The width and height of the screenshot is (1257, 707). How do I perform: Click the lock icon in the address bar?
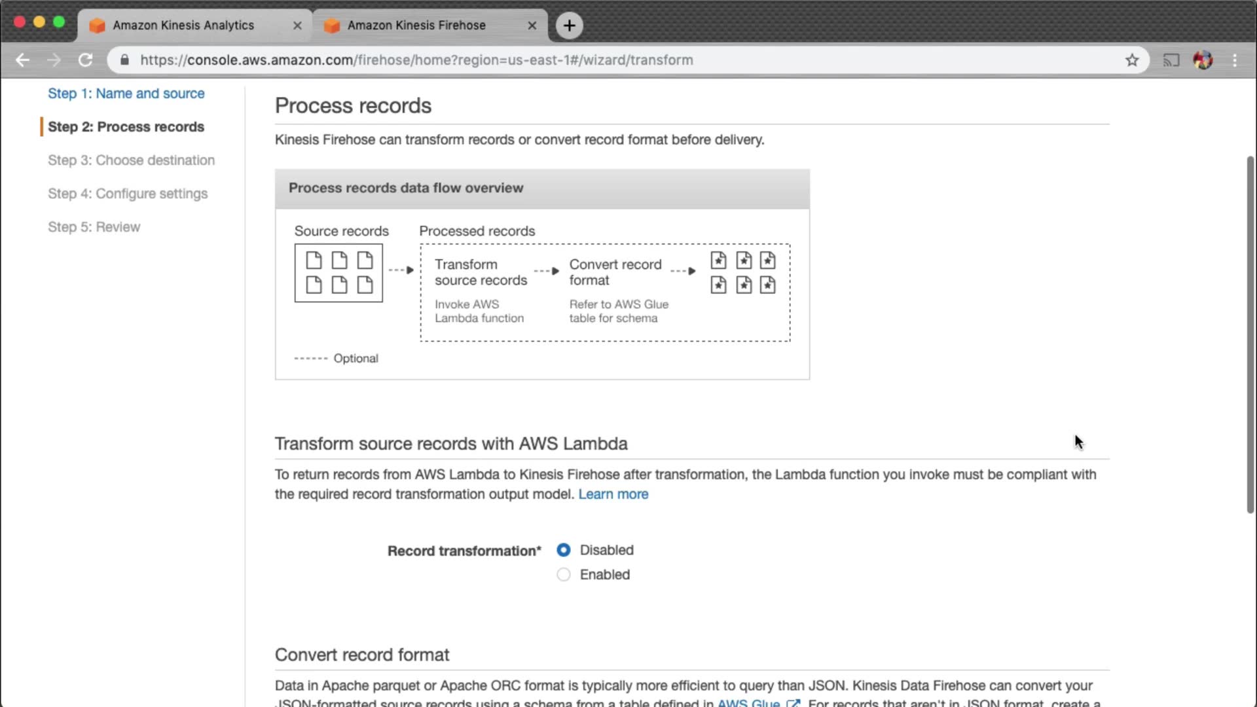coord(124,60)
